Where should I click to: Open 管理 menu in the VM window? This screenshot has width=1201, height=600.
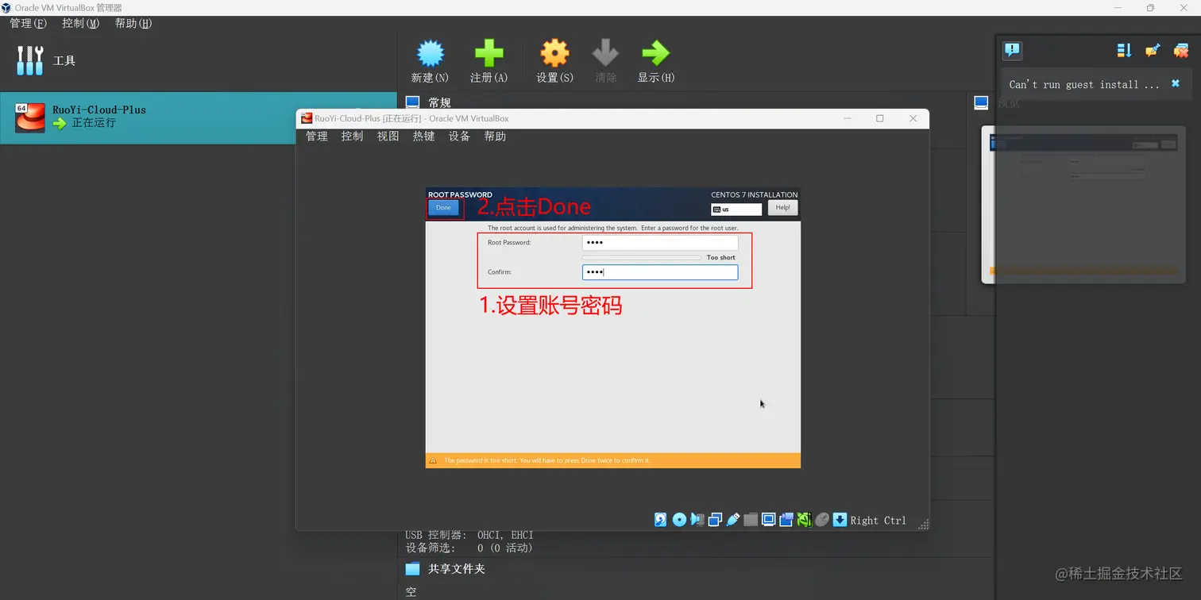[317, 137]
